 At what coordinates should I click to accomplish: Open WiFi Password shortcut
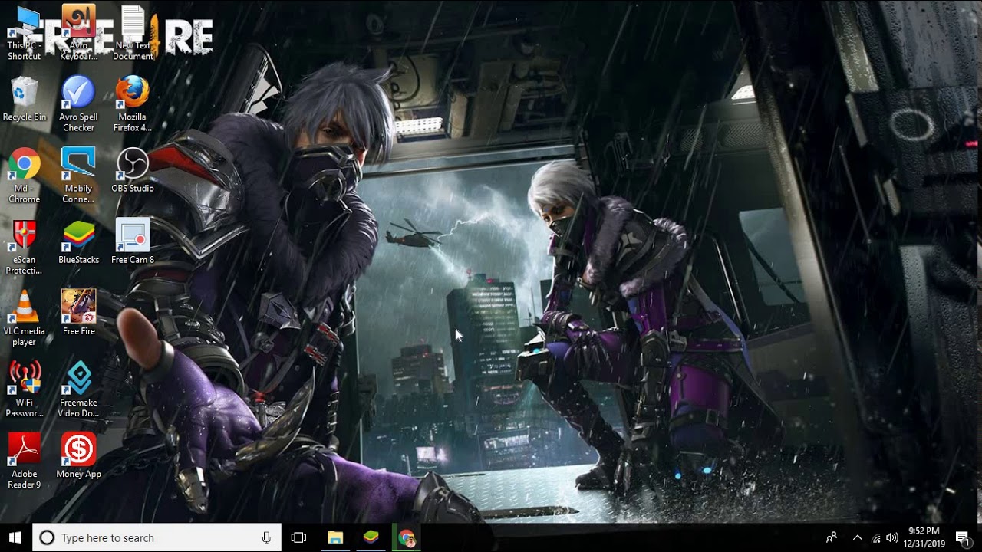pos(25,389)
